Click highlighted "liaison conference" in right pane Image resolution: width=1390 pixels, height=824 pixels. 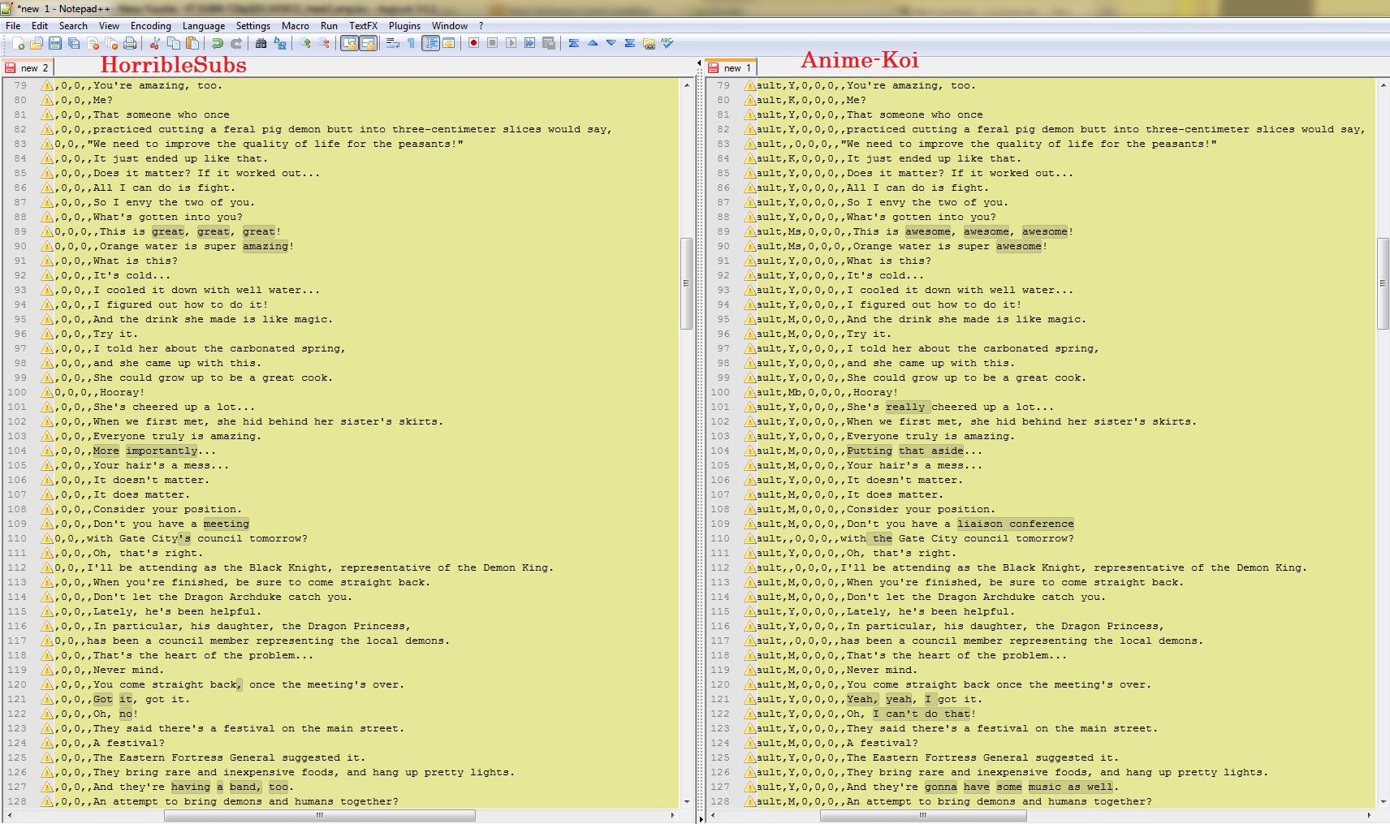(x=1016, y=524)
